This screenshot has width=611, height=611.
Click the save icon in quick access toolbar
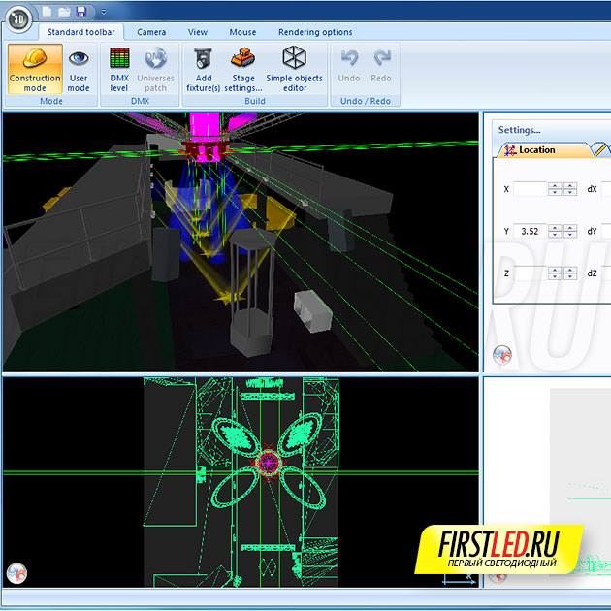80,12
